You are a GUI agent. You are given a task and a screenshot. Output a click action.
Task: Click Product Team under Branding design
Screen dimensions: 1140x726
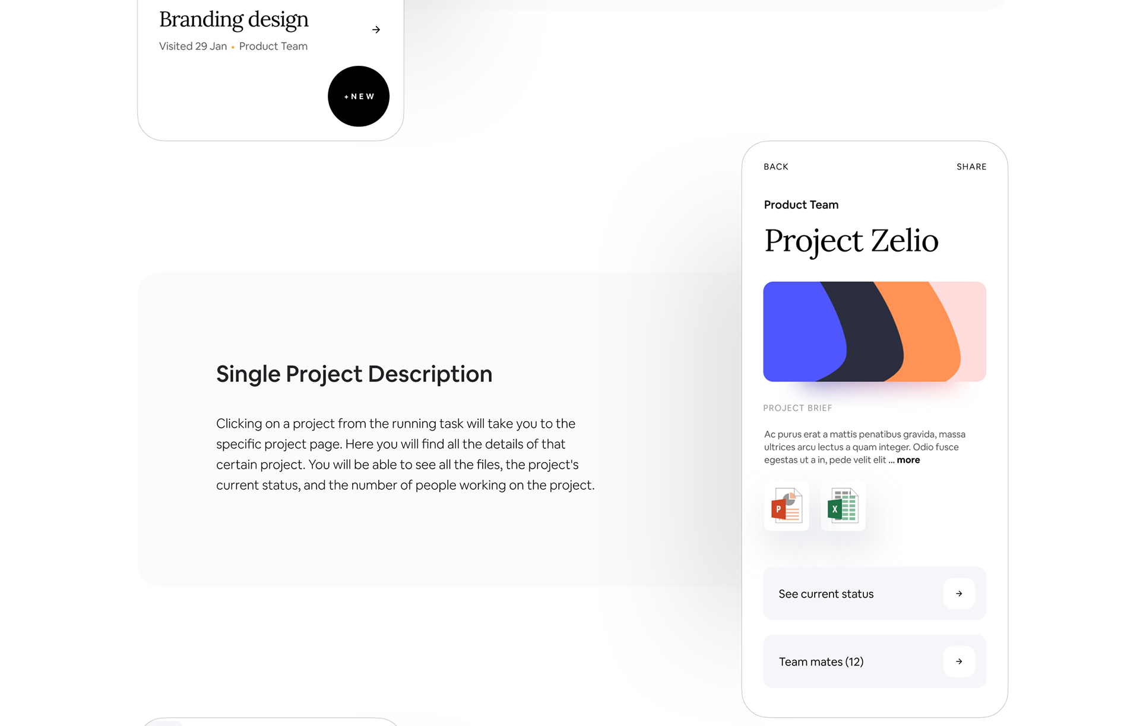(273, 46)
